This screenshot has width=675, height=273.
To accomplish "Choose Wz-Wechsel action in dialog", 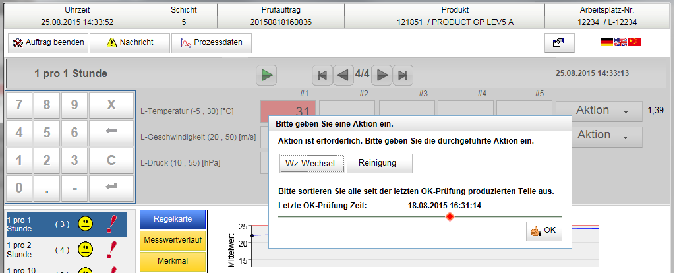I will (x=312, y=164).
